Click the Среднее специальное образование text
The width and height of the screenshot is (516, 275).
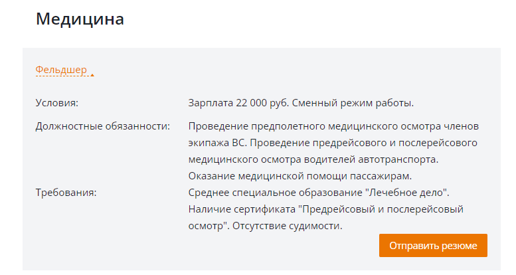point(275,193)
